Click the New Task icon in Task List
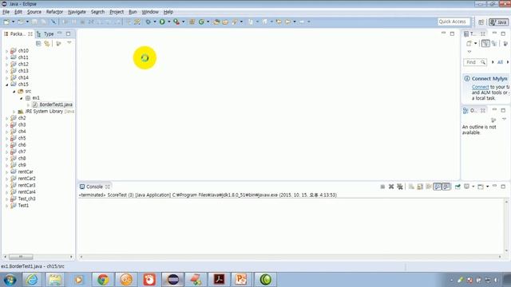Image resolution: width=511 pixels, height=287 pixels. (469, 43)
